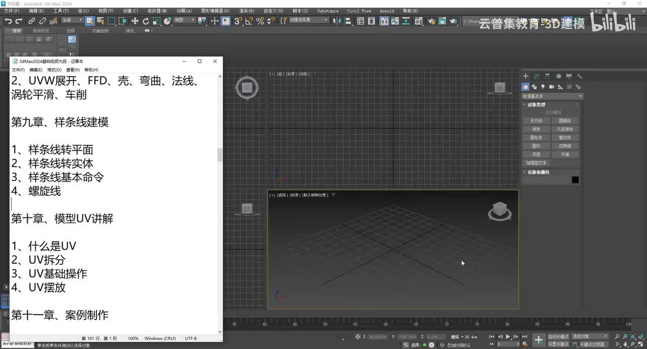Image resolution: width=647 pixels, height=349 pixels.
Task: Activate the Select and Move tool
Action: point(135,21)
